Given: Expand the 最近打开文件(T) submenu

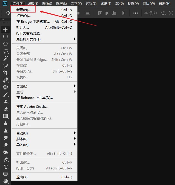Looking at the screenshot, I should (x=44, y=39).
